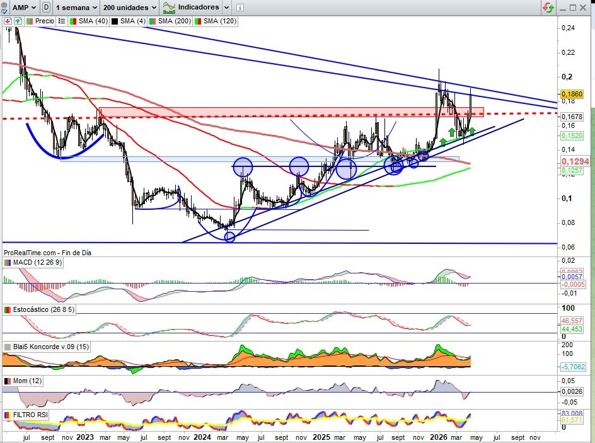
Task: Click the -0,0005 MACD histogram value
Action: click(573, 284)
